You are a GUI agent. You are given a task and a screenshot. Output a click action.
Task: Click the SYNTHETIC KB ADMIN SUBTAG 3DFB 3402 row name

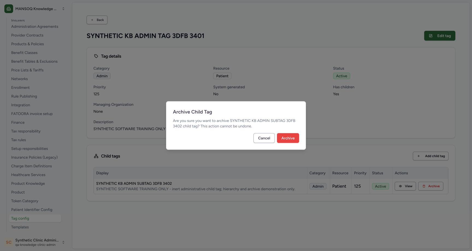click(x=134, y=183)
